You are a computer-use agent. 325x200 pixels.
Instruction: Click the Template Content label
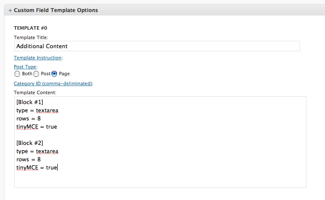pyautogui.click(x=35, y=92)
